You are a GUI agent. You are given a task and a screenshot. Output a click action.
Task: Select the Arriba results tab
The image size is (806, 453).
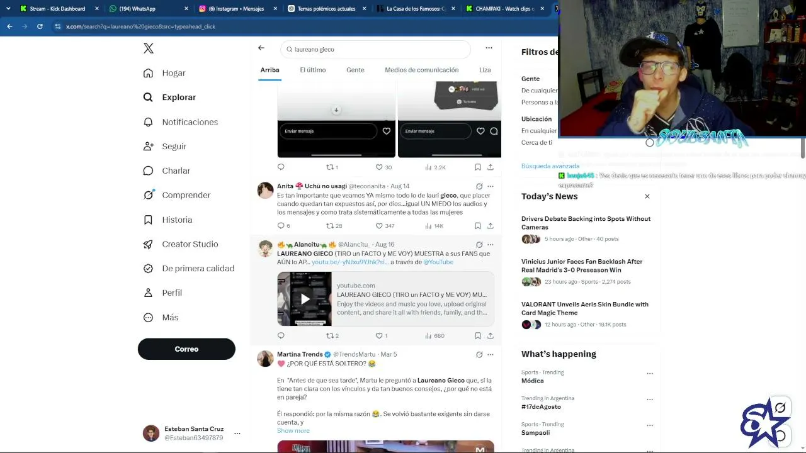tap(270, 70)
